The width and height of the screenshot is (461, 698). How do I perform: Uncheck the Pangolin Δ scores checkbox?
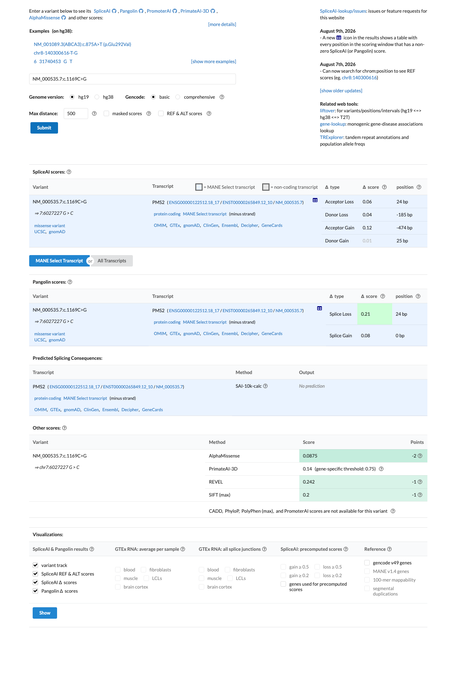pyautogui.click(x=36, y=591)
